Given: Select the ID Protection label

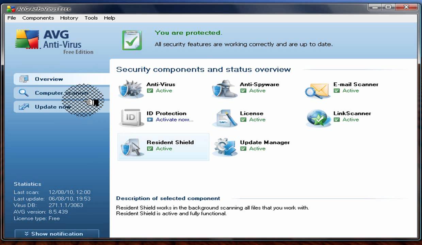Looking at the screenshot, I should coord(166,113).
